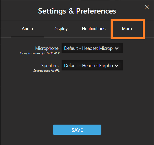Open the Microphone device dropdown

coord(92,48)
